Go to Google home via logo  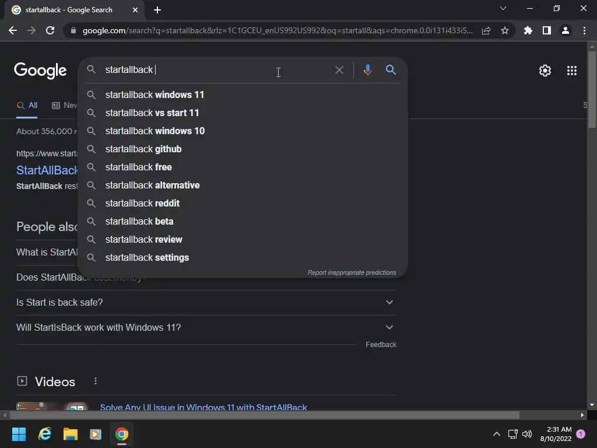(x=40, y=71)
